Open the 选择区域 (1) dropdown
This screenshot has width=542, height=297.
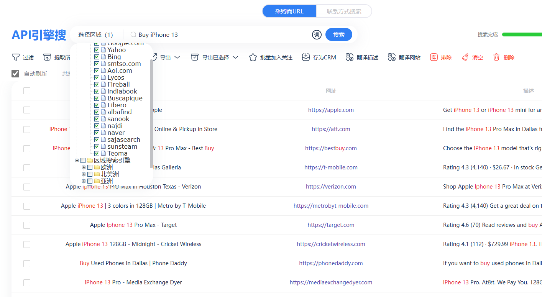pos(96,34)
